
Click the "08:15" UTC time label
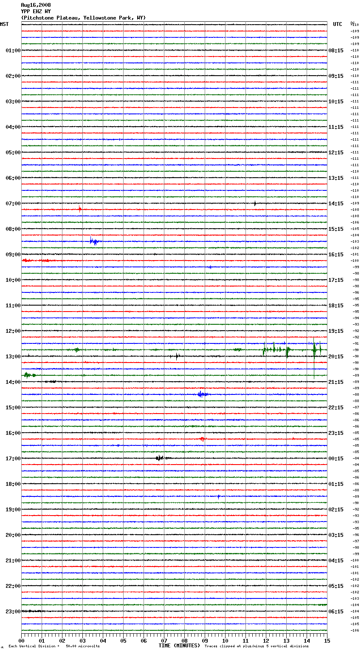click(x=336, y=51)
